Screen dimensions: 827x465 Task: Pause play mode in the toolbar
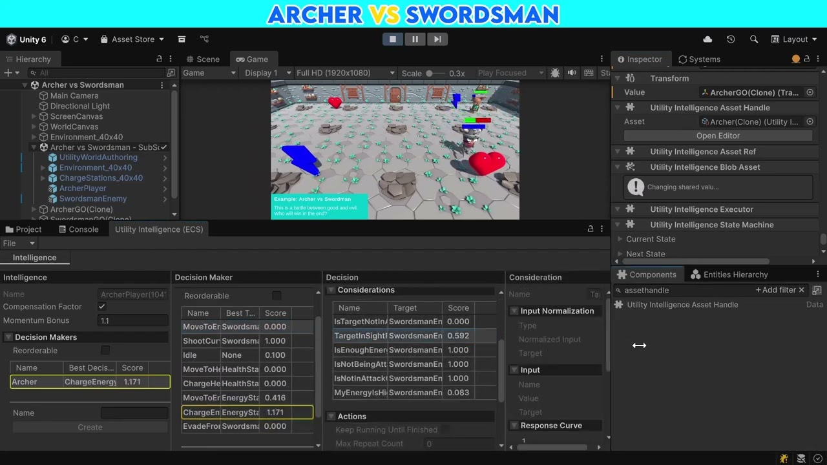click(x=415, y=39)
